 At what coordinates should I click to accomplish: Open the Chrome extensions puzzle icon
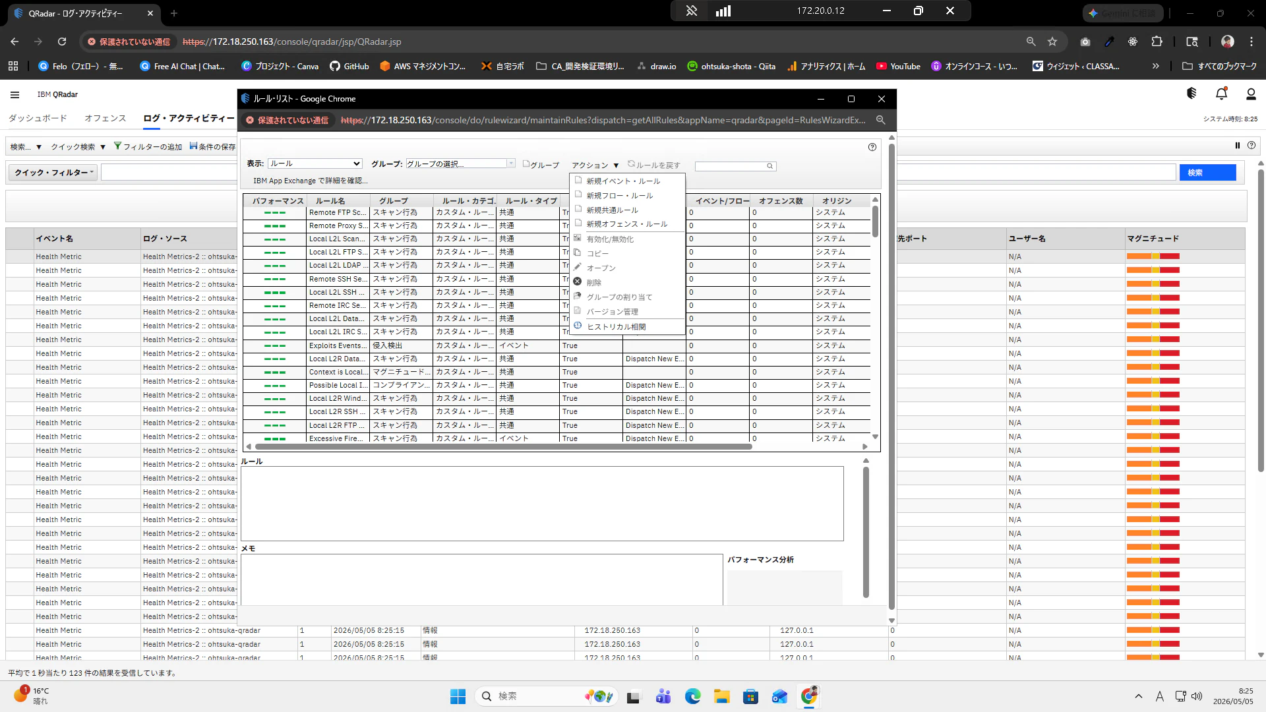pyautogui.click(x=1157, y=42)
